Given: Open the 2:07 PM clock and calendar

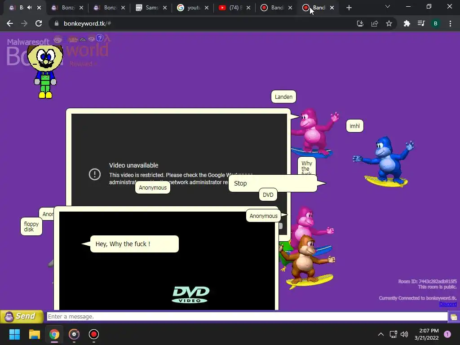Looking at the screenshot, I should point(427,334).
